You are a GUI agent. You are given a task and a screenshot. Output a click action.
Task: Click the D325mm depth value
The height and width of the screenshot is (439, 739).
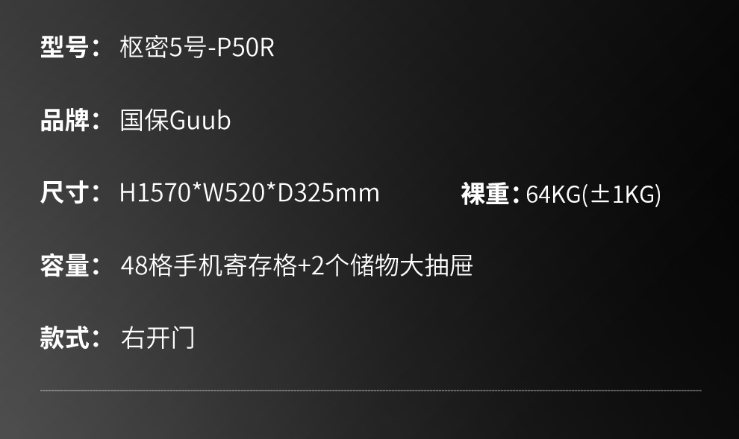(328, 193)
